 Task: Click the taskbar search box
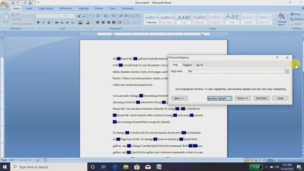(x=48, y=167)
